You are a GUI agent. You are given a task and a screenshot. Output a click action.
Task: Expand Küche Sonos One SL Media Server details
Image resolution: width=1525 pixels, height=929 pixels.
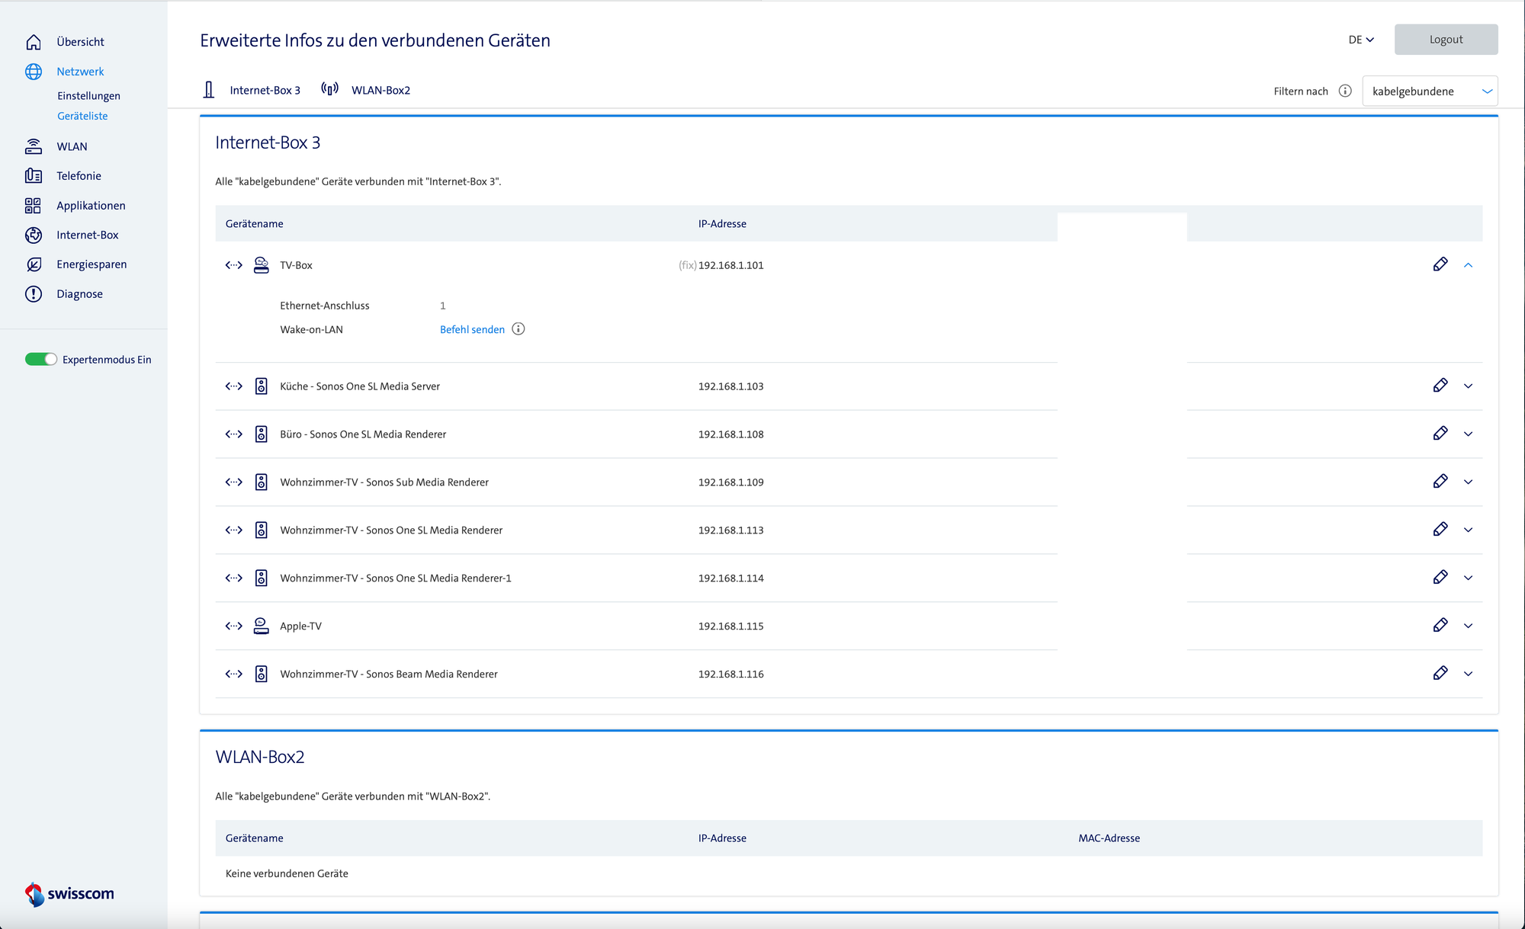click(x=1469, y=386)
